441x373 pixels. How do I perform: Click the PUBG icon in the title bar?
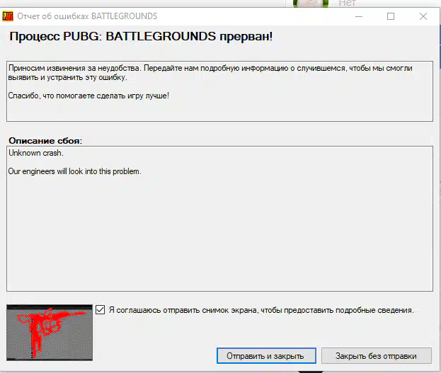[x=8, y=16]
